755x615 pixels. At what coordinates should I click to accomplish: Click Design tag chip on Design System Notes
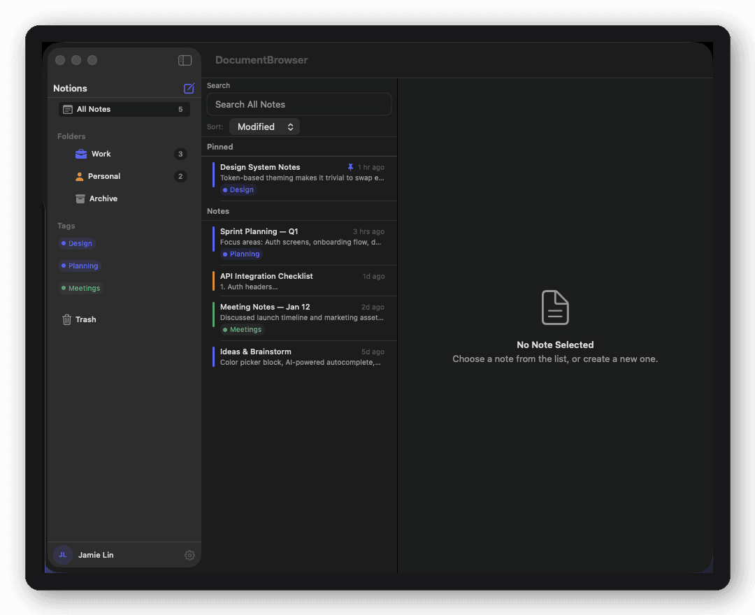(x=238, y=189)
